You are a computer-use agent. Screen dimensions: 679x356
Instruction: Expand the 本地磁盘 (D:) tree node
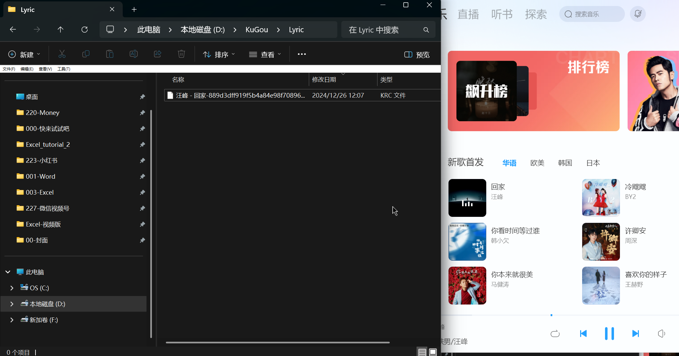click(x=12, y=304)
